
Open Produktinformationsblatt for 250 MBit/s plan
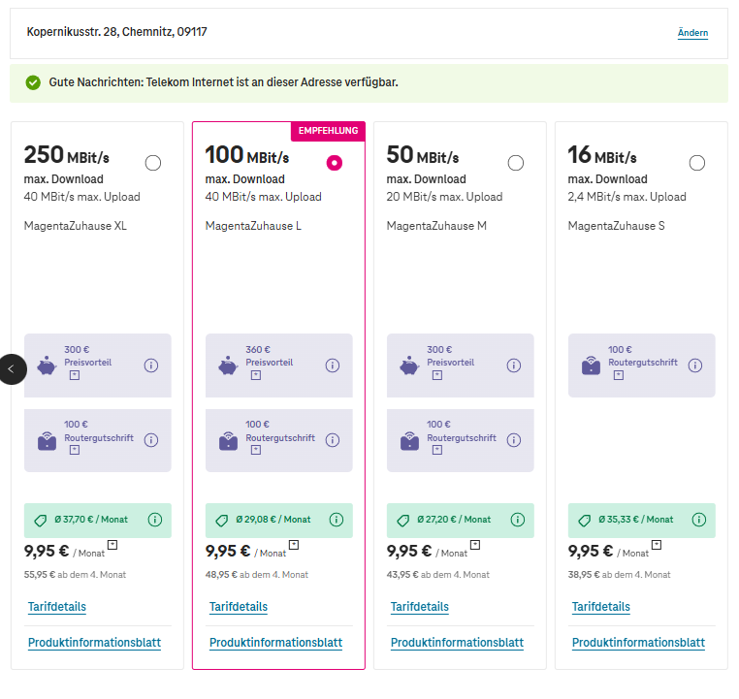click(x=94, y=643)
